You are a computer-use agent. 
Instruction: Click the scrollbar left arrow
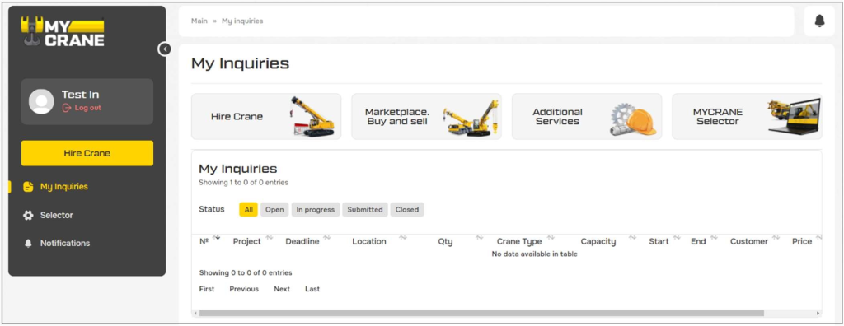coord(196,313)
